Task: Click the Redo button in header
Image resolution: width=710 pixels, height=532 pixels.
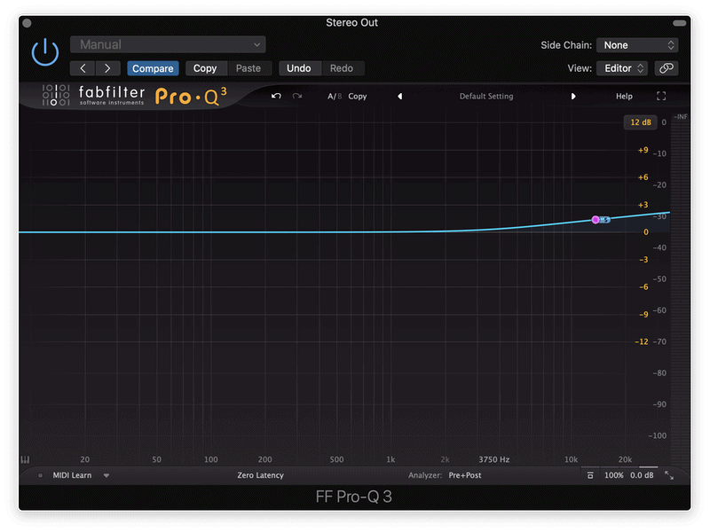Action: point(342,68)
